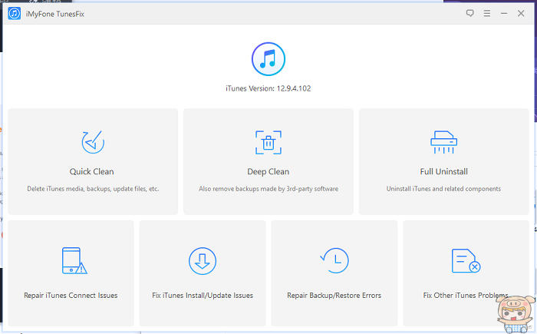Viewport: 537px width, 334px height.
Task: Click the Repair Backup/Restore clock icon
Action: 334,261
